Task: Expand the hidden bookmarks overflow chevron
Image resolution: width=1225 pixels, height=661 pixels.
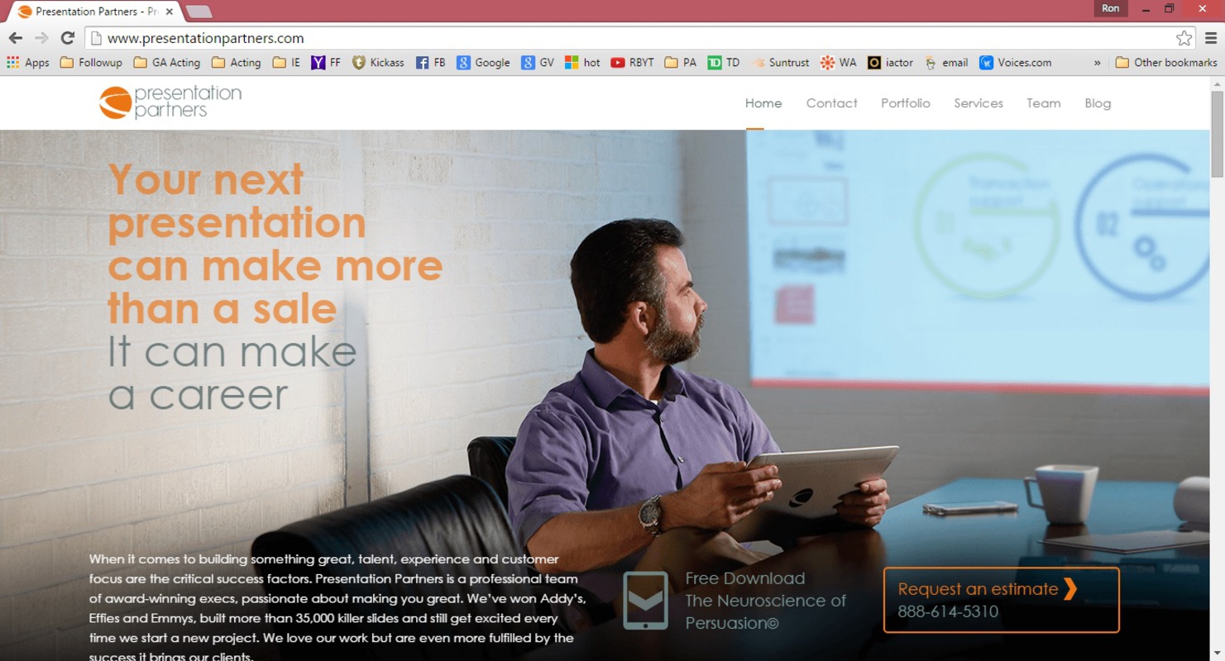Action: coord(1097,63)
